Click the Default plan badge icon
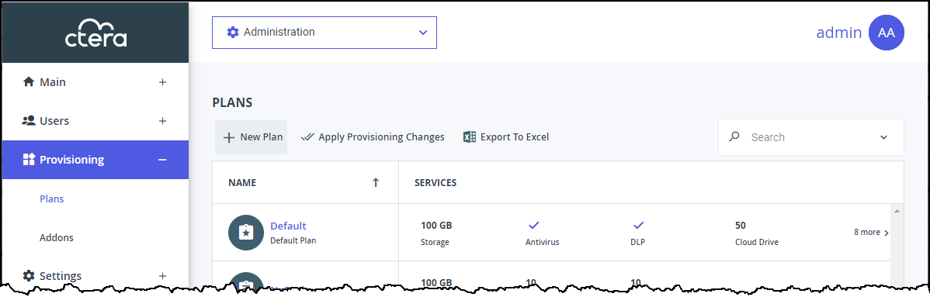This screenshot has width=930, height=297. (245, 233)
